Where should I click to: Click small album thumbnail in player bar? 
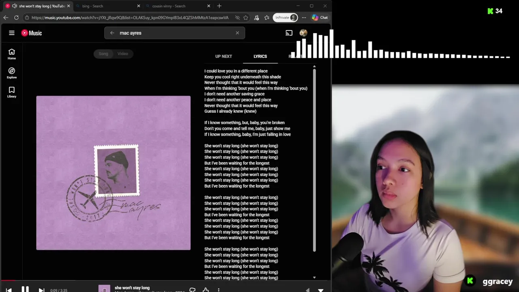coord(104,289)
